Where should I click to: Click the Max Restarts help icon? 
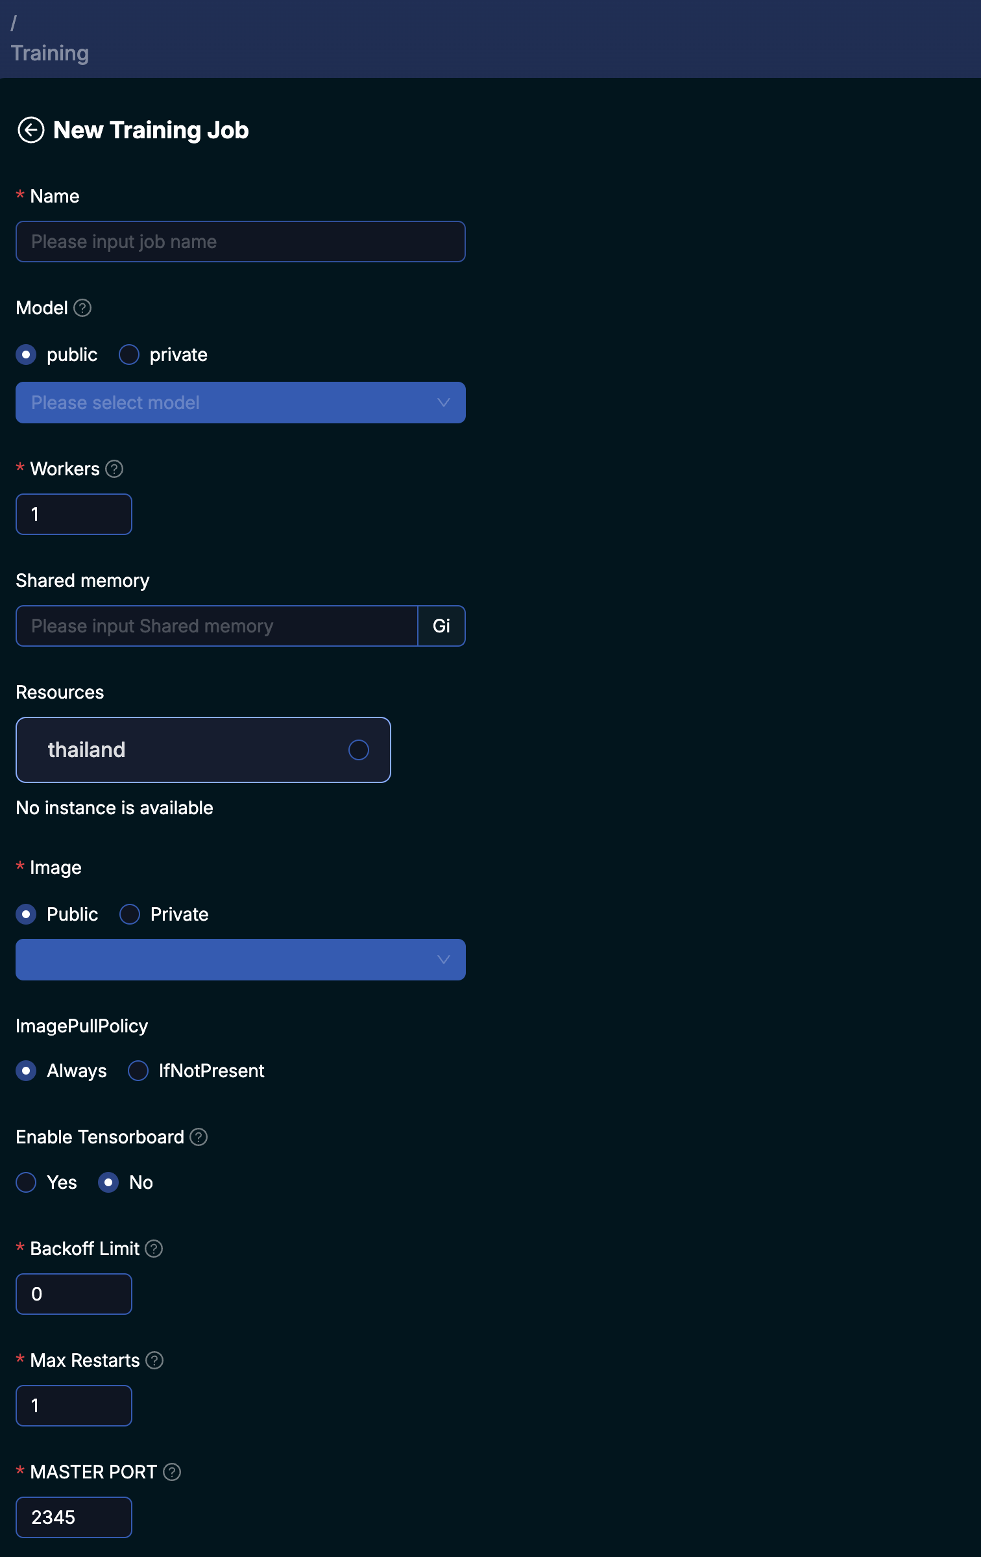154,1360
